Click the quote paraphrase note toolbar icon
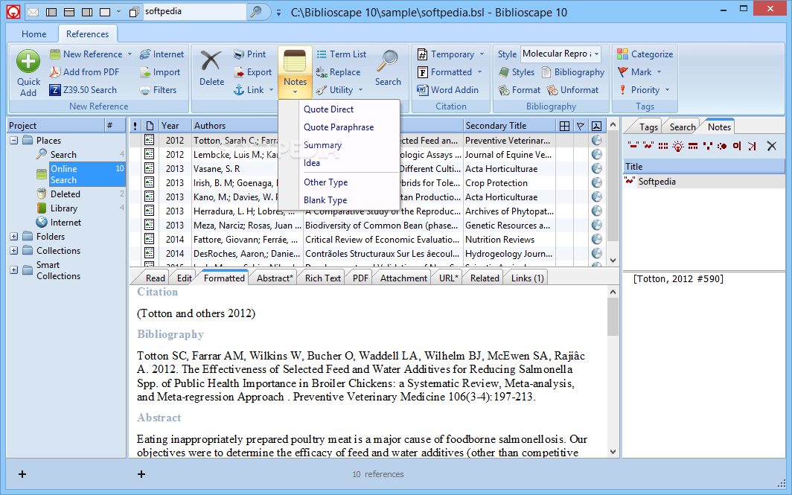The image size is (792, 495). pyautogui.click(x=648, y=145)
